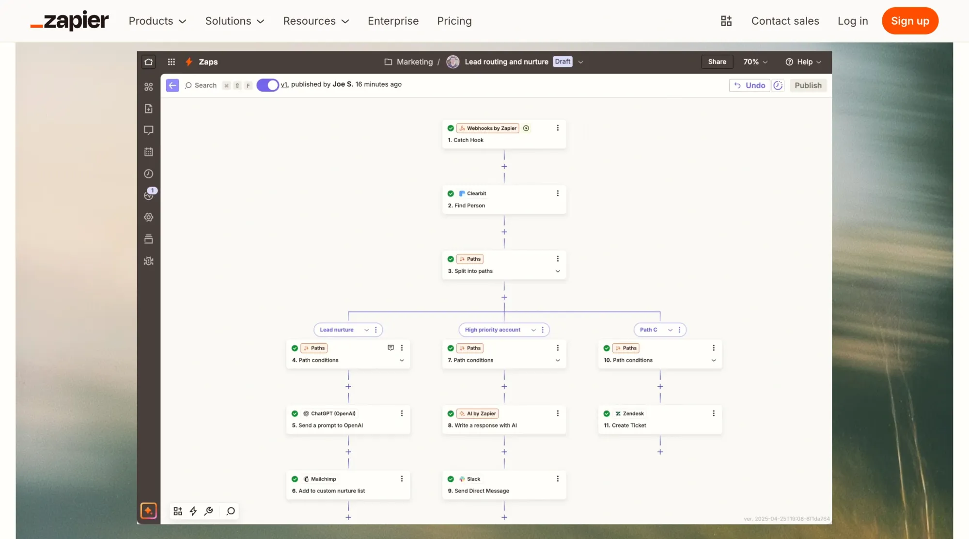
Task: Click the timer icon next to Undo
Action: point(778,85)
